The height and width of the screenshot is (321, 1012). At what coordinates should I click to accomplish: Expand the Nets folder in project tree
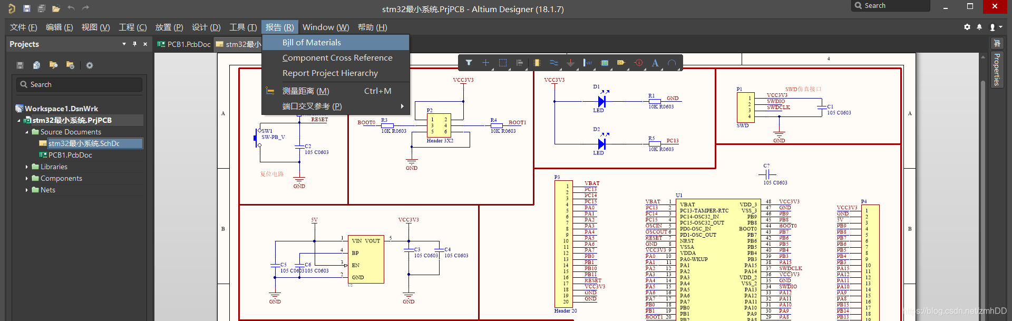(x=27, y=190)
